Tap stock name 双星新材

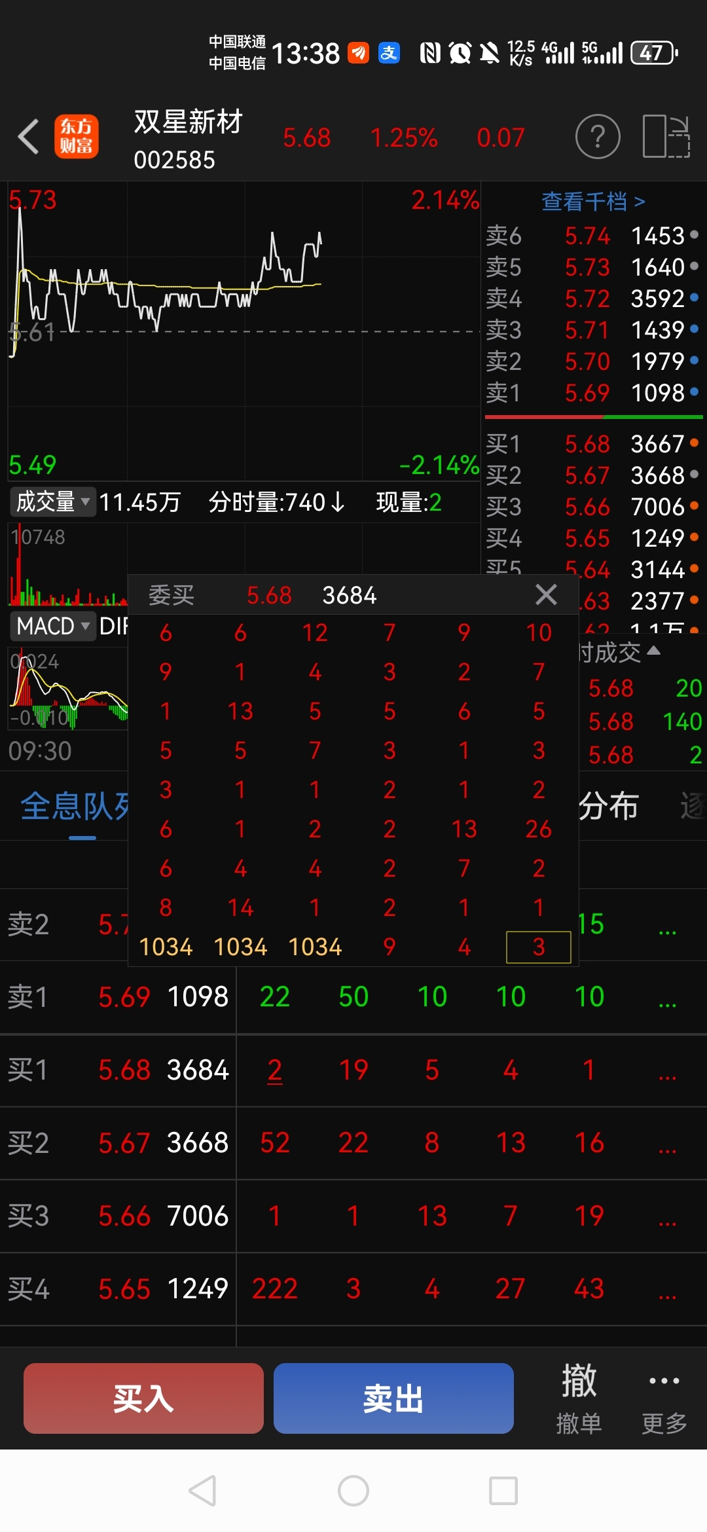(x=189, y=122)
